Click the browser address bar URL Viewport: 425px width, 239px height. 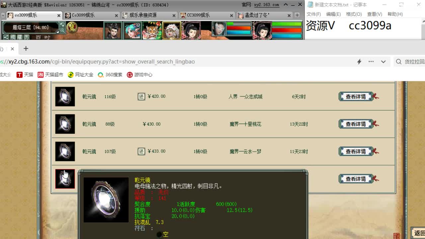click(x=97, y=62)
